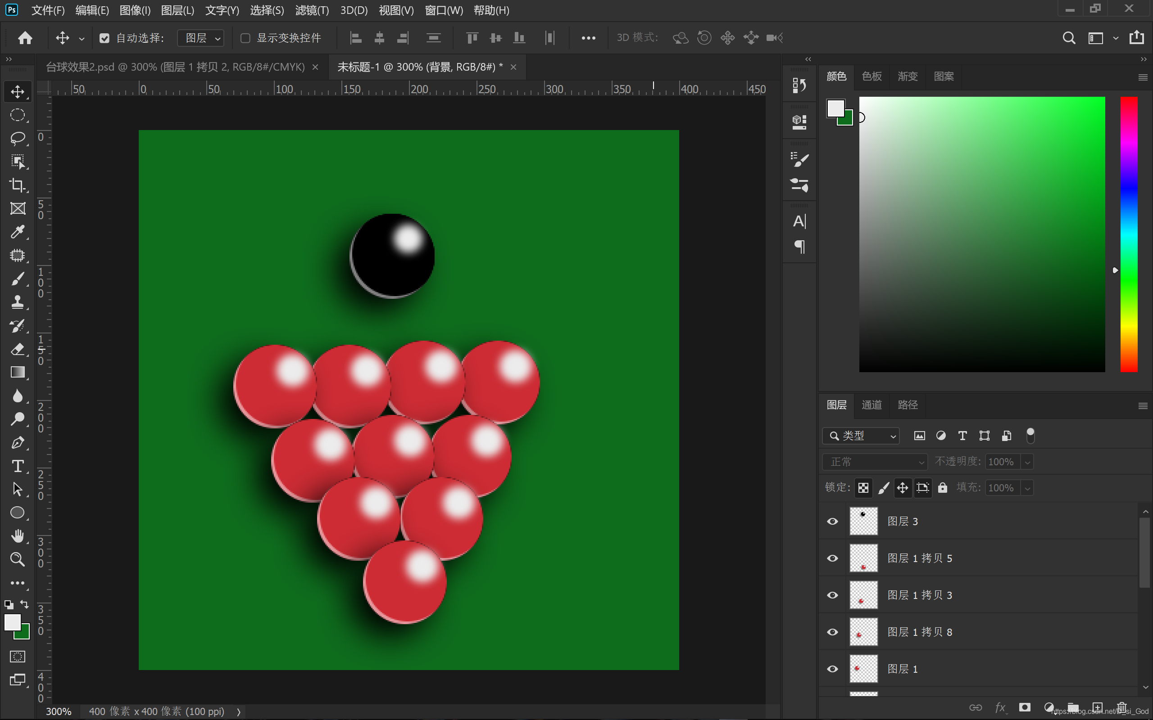Swap foreground and background colors
The width and height of the screenshot is (1153, 720).
tap(24, 604)
